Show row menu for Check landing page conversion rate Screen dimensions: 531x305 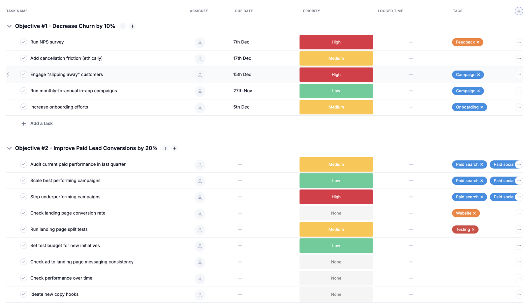[519, 213]
